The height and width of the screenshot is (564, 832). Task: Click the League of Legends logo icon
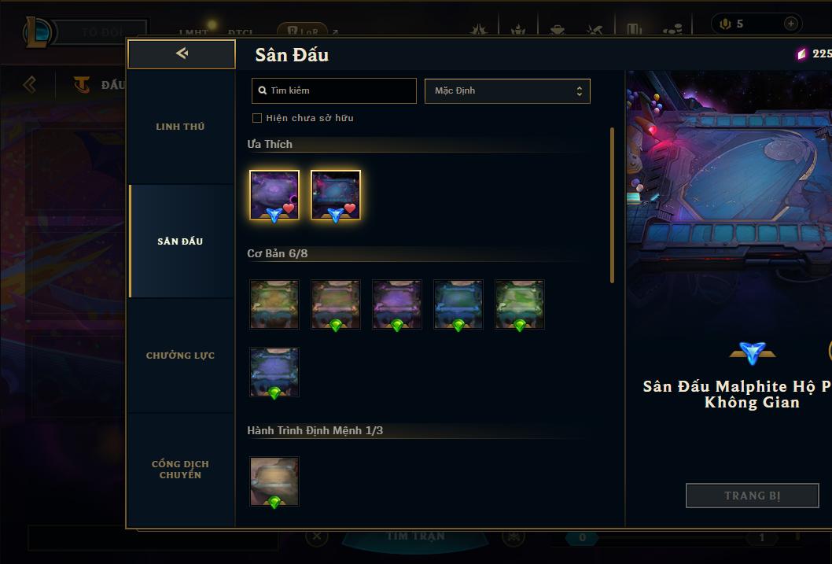click(39, 31)
